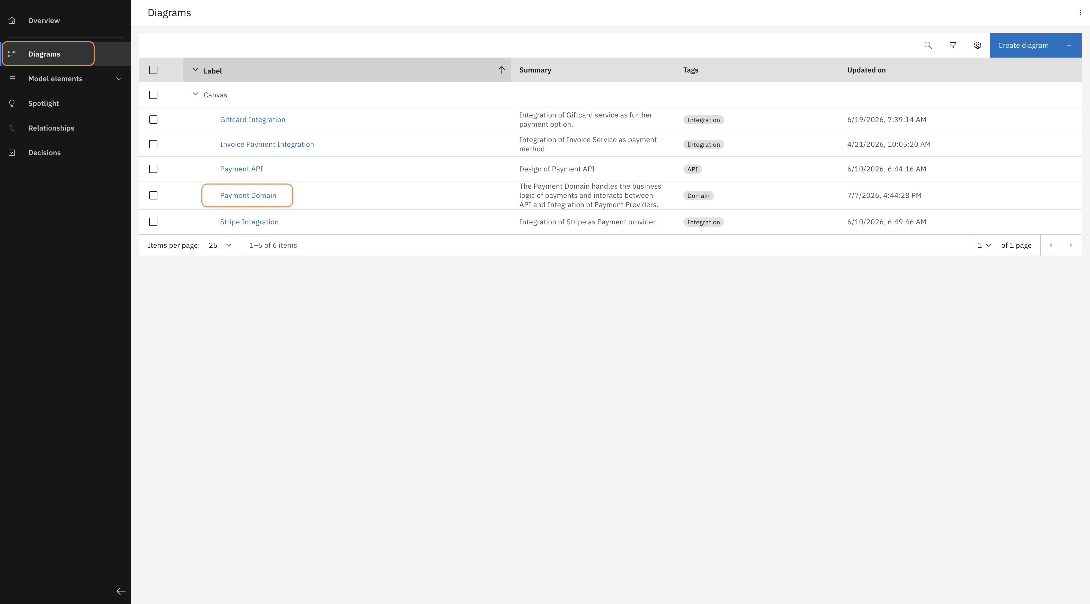Expand the Model elements submenu chevron

pos(119,79)
